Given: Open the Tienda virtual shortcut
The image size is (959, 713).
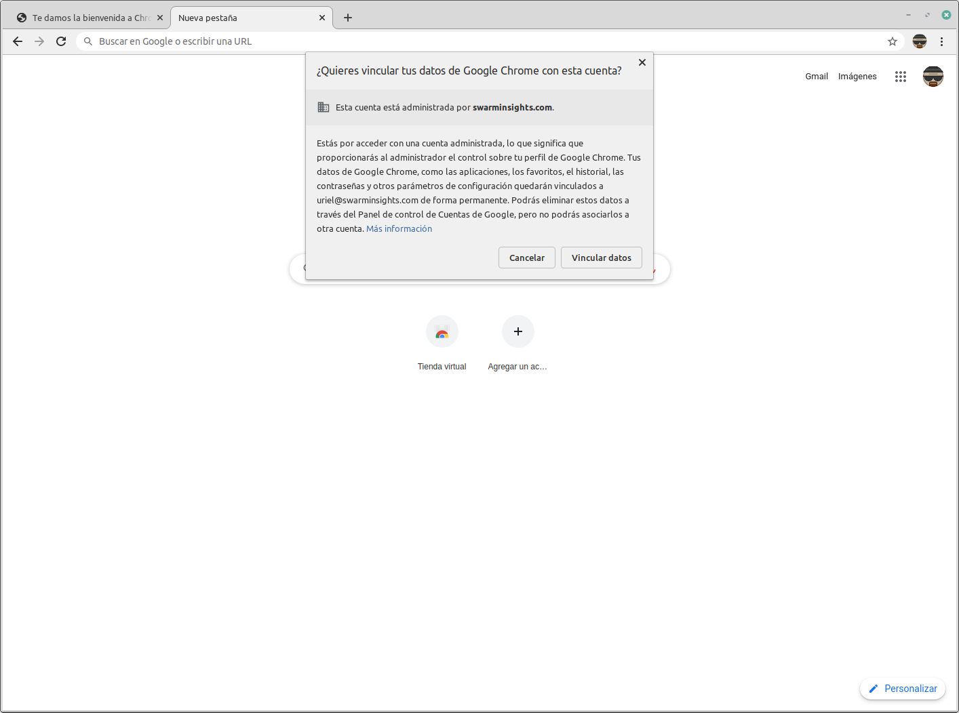Looking at the screenshot, I should pyautogui.click(x=442, y=344).
